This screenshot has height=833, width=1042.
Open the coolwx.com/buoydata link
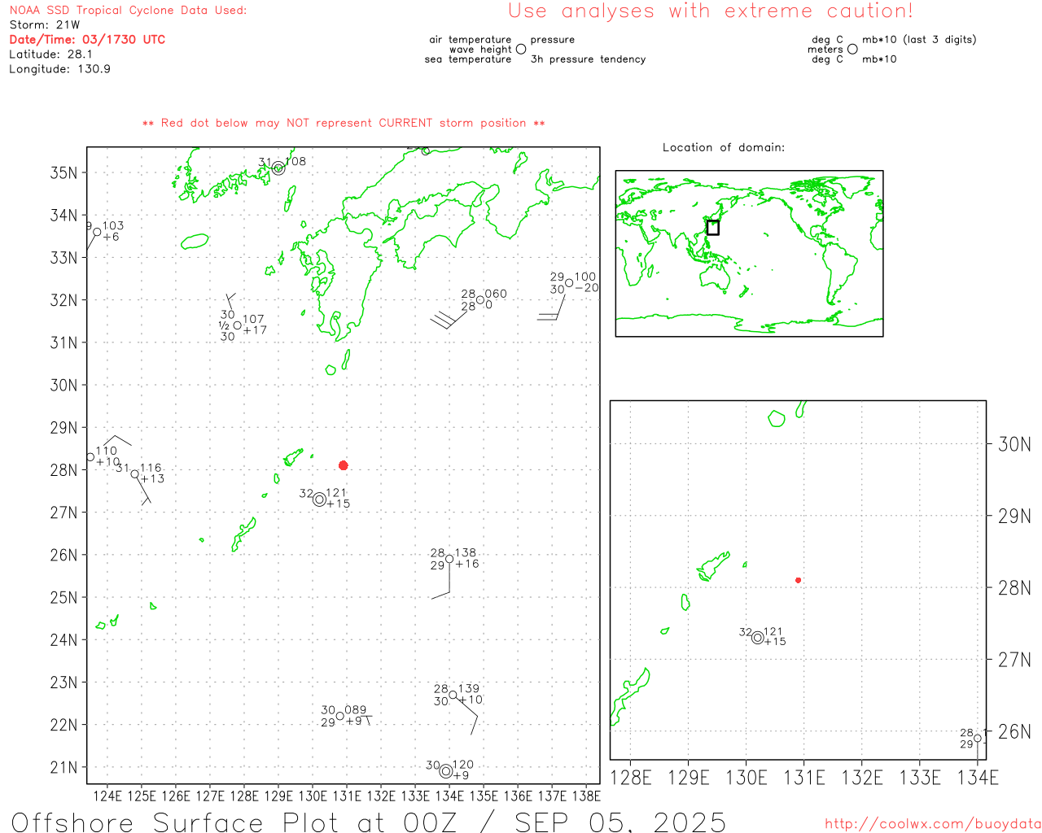click(x=933, y=824)
